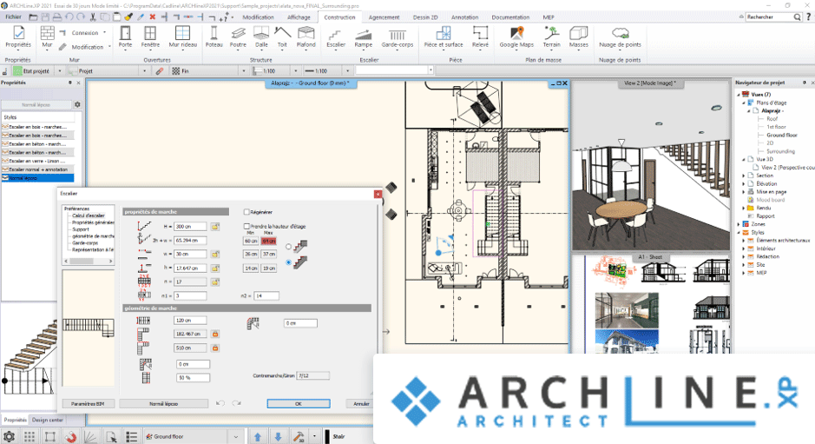This screenshot has width=815, height=444.
Task: Click the H = 300 cm input field
Action: click(x=190, y=227)
